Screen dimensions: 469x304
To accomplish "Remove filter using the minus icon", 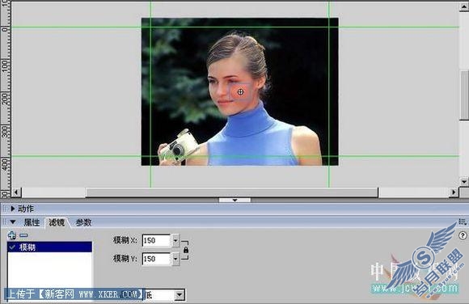I will point(23,235).
